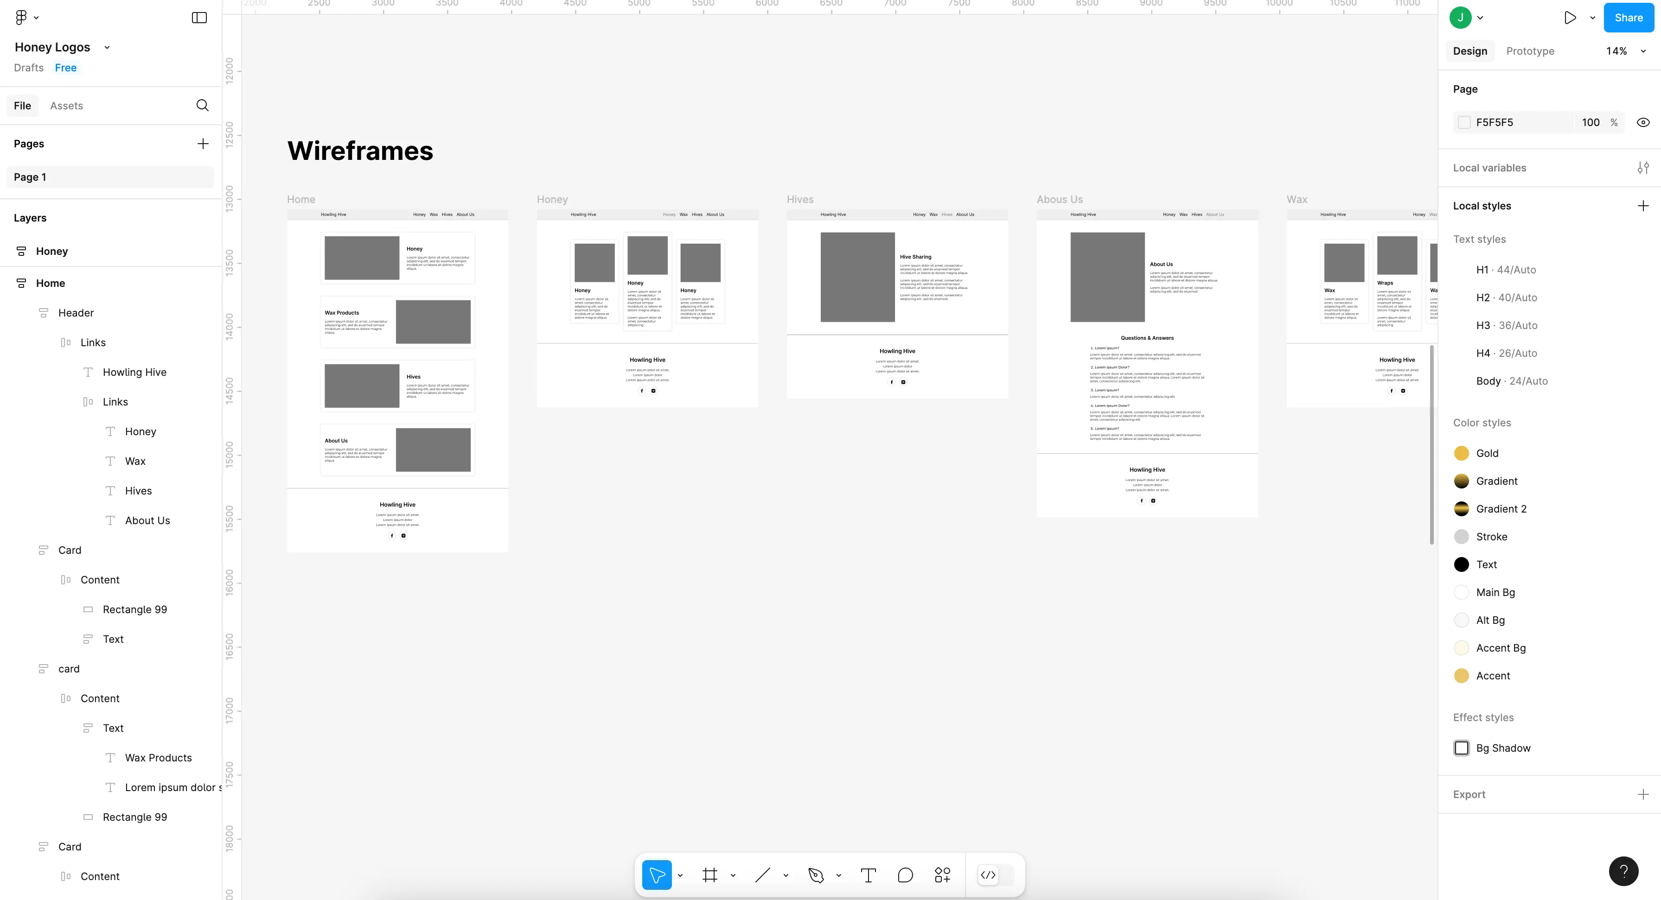1661x900 pixels.
Task: Add an export setting plus icon
Action: (1643, 794)
